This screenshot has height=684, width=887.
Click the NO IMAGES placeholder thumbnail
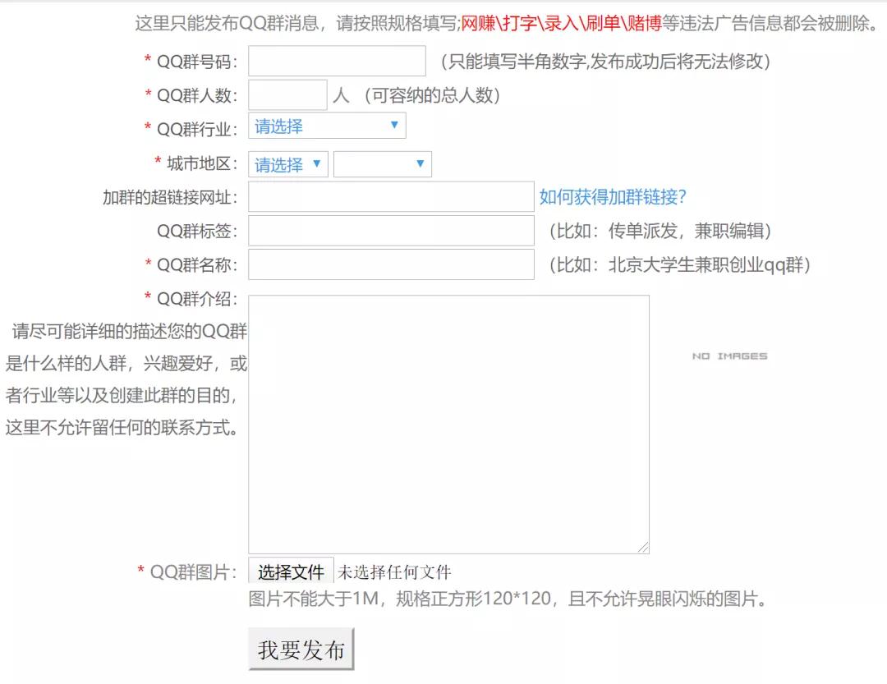click(729, 356)
